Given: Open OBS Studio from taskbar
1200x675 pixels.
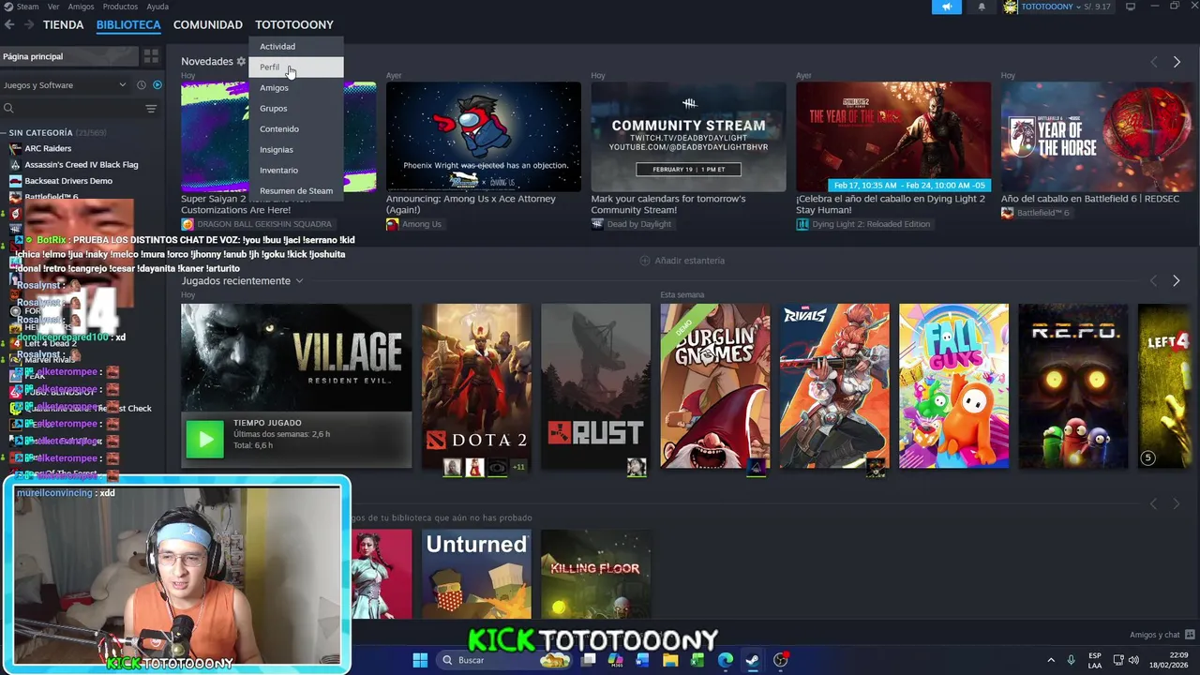Looking at the screenshot, I should point(780,660).
